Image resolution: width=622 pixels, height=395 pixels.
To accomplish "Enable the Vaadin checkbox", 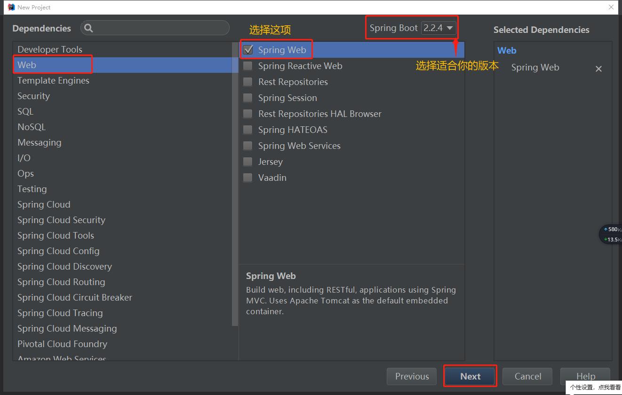I will 248,178.
